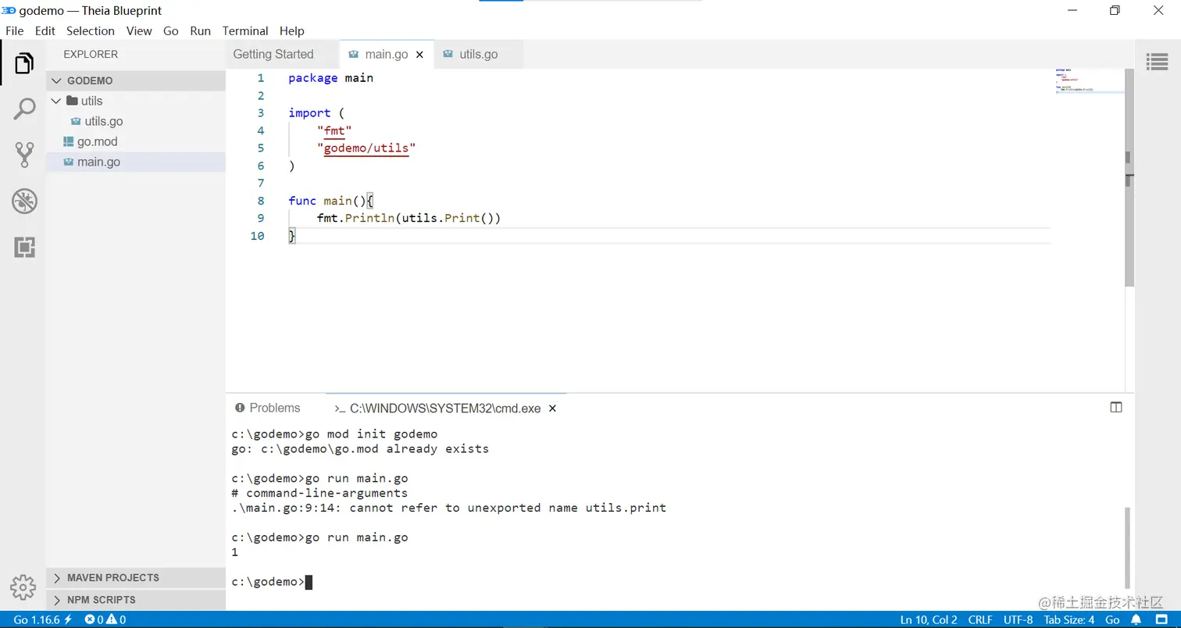The width and height of the screenshot is (1181, 628).
Task: Click the notifications bell in the status bar
Action: pyautogui.click(x=1136, y=619)
